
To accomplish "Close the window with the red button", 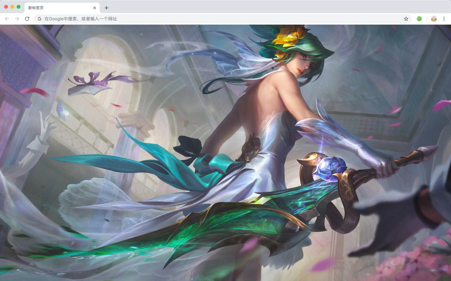I will (6, 7).
